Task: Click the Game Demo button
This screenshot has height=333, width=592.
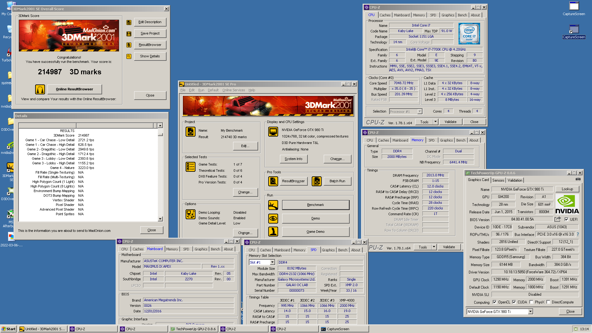Action: pyautogui.click(x=316, y=232)
